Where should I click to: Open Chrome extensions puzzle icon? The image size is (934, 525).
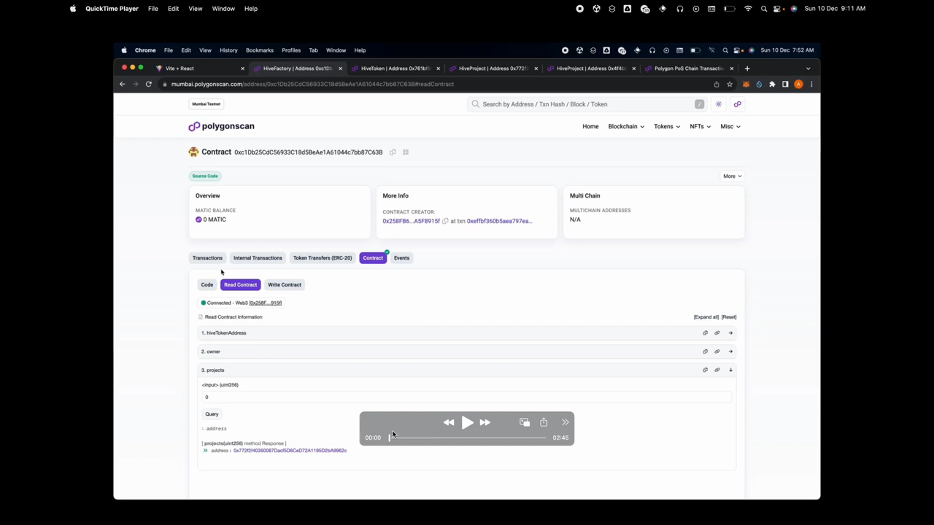coord(772,84)
